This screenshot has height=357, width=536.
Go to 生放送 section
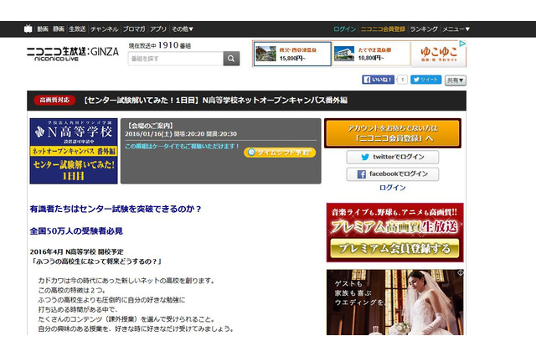pos(77,29)
